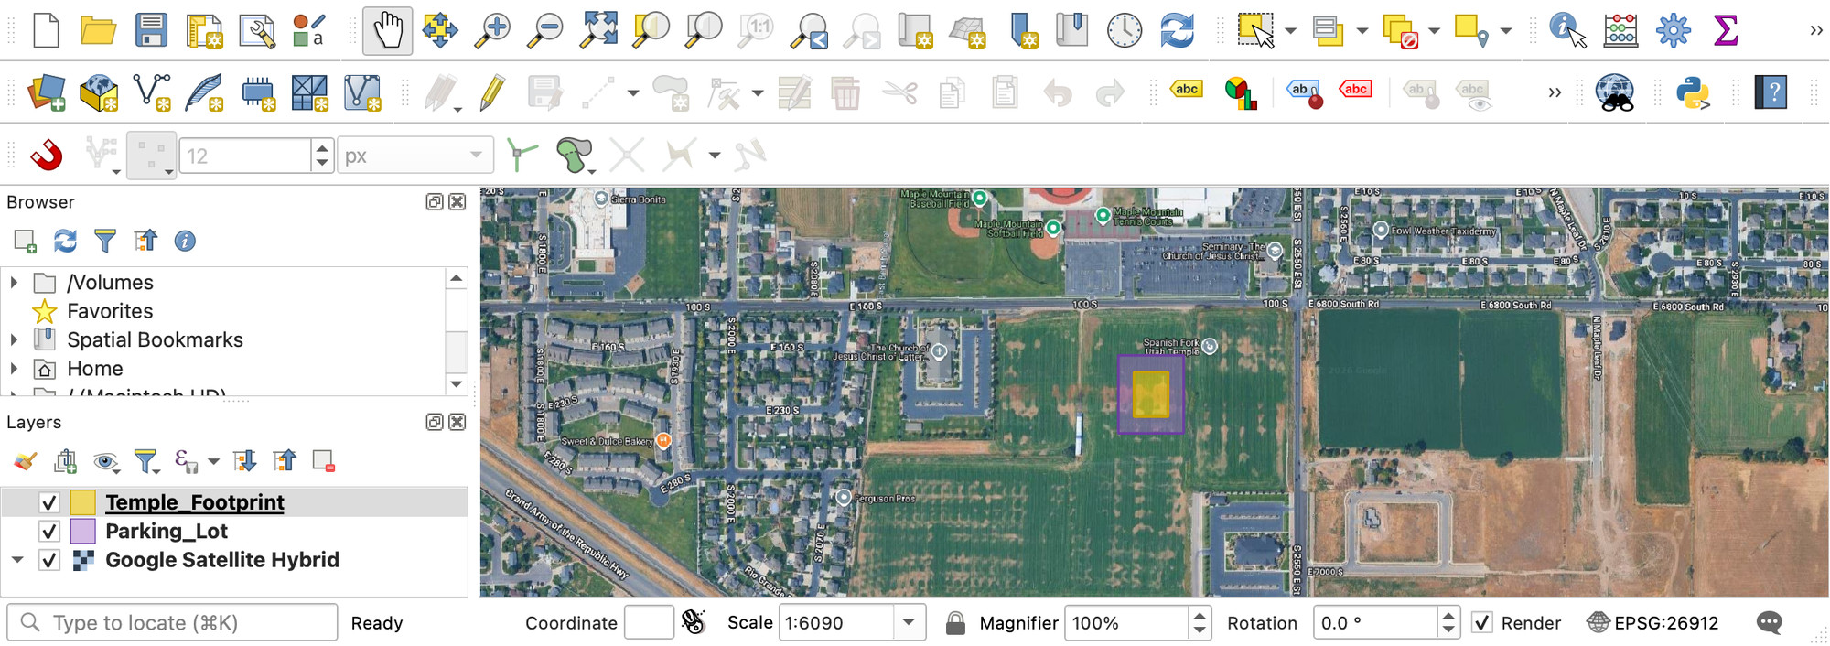Toggle the extents and mouse position display icon
Viewport: 1830px width, 646px height.
click(x=694, y=623)
